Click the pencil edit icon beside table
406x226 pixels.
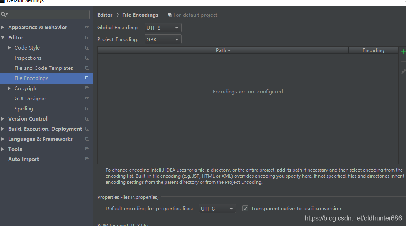pos(404,72)
